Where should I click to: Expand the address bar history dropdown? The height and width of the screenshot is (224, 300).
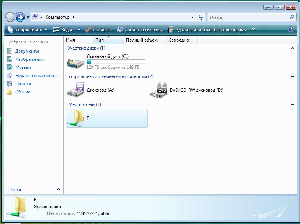192,17
